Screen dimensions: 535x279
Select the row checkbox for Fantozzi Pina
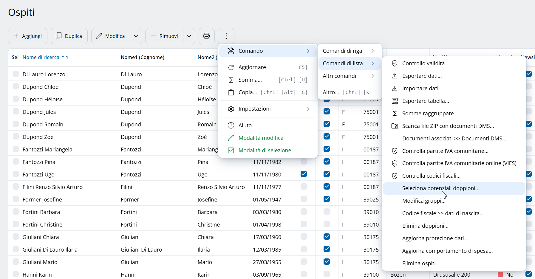pos(16,162)
